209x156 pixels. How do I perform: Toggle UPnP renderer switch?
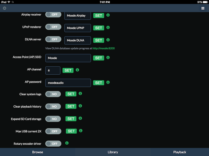point(53,27)
